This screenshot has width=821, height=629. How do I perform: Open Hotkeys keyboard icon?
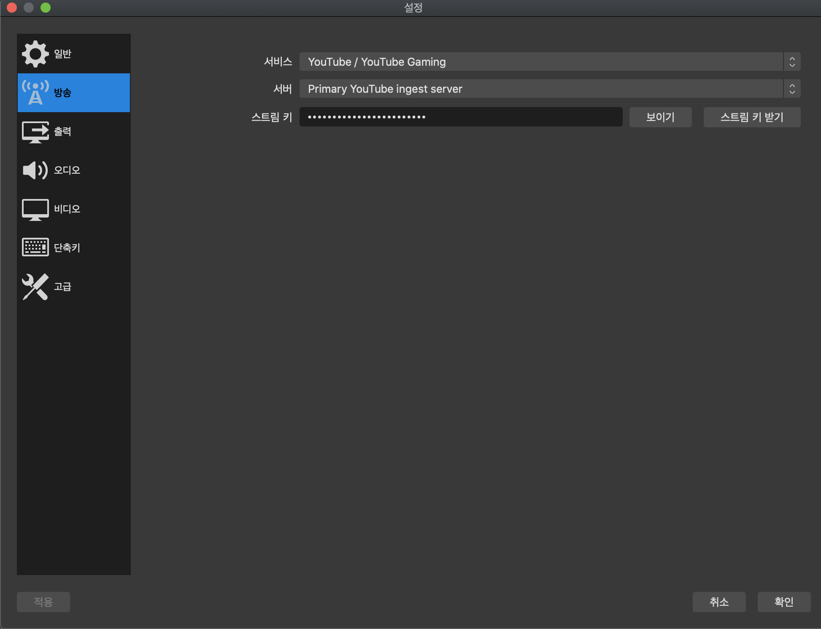coord(35,247)
